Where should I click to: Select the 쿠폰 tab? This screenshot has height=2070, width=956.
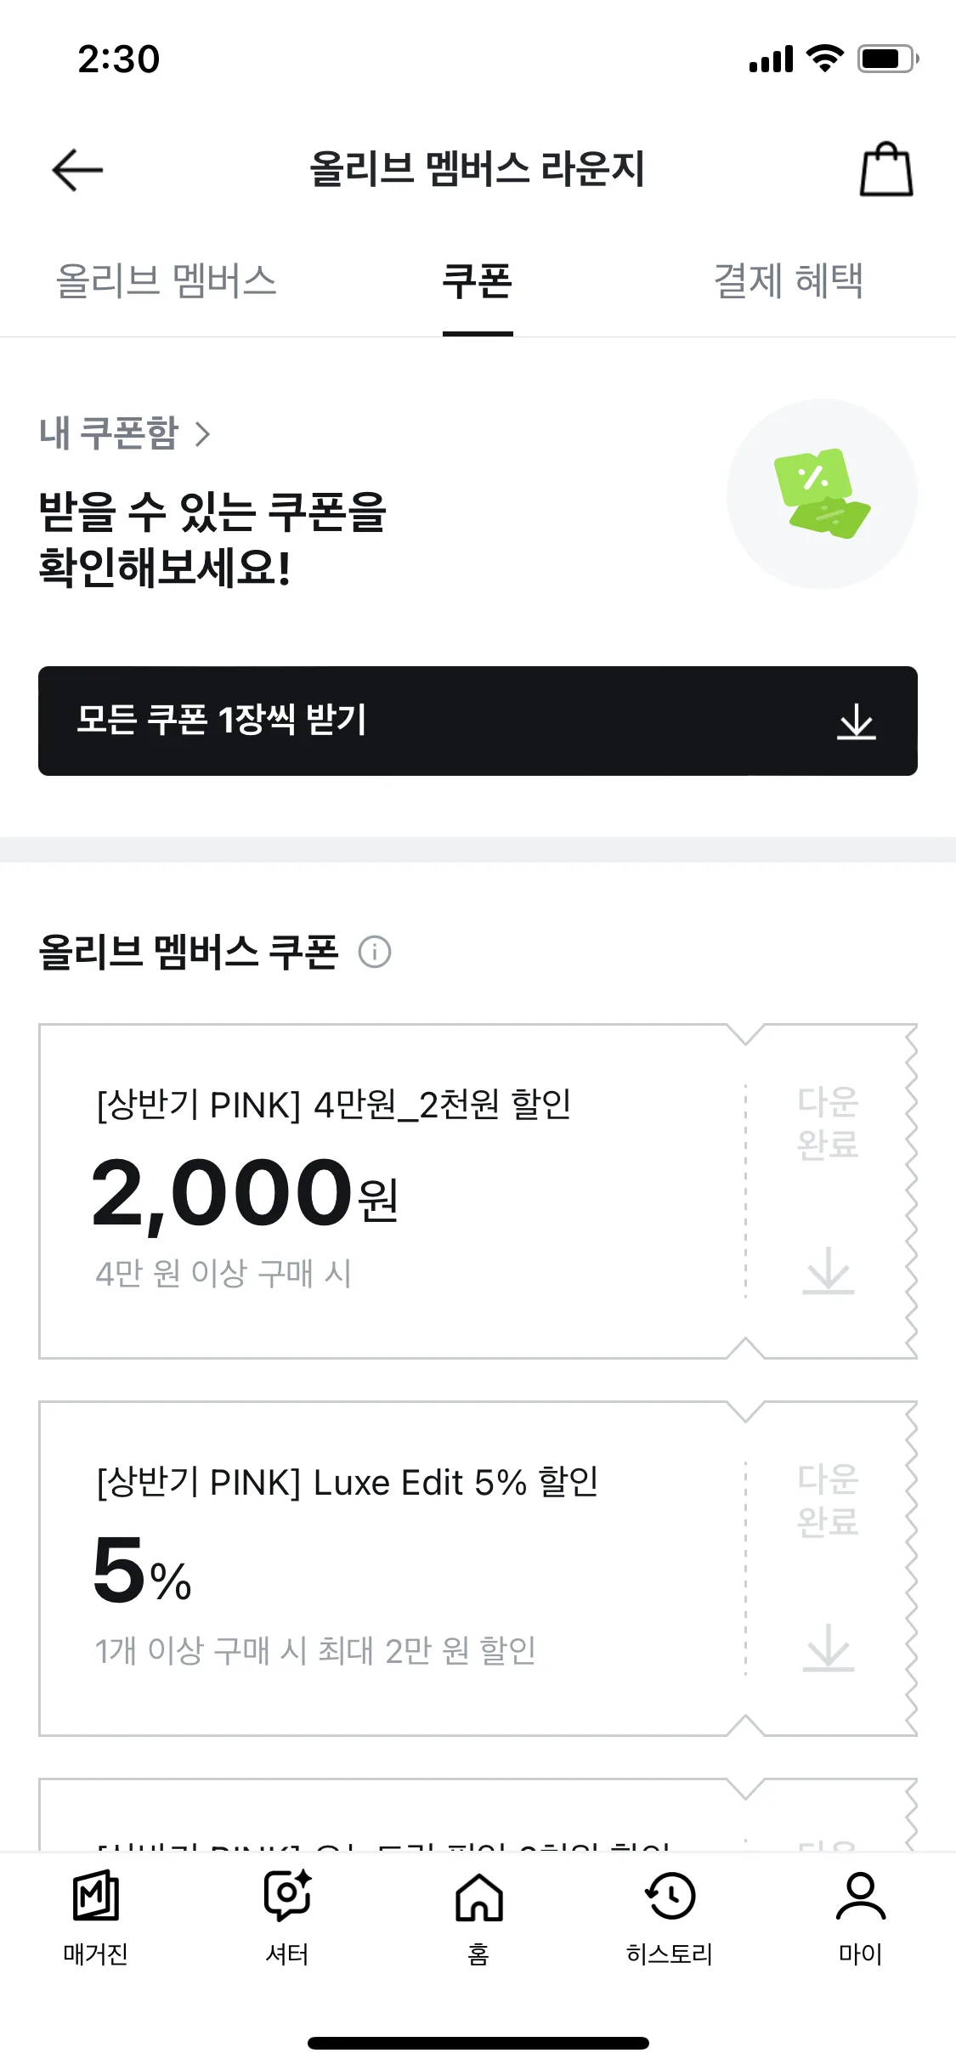tap(478, 281)
